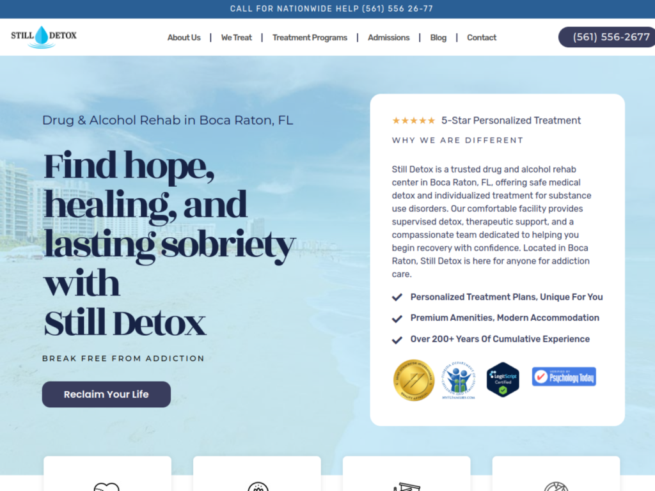Click 'Premium Amenities, Modern Accommodation' text
This screenshot has height=491, width=655.
(x=505, y=318)
